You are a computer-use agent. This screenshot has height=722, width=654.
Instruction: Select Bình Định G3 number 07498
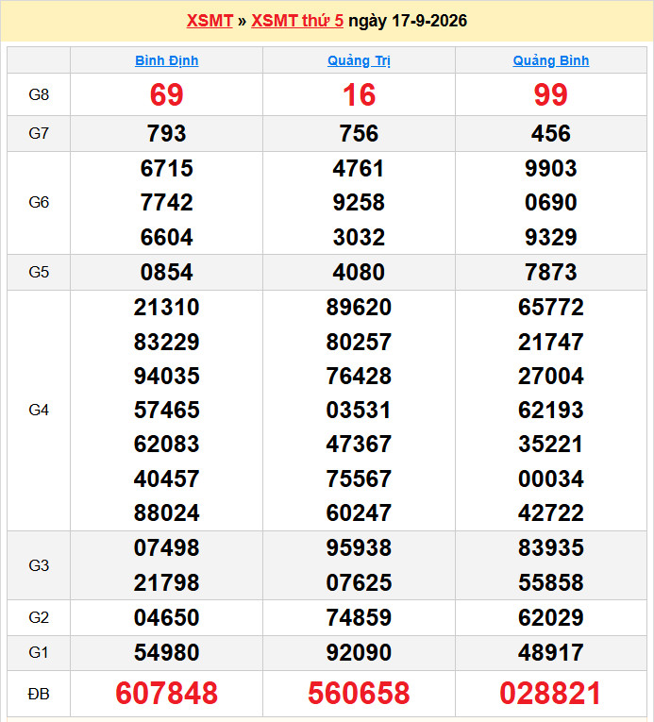click(x=167, y=548)
